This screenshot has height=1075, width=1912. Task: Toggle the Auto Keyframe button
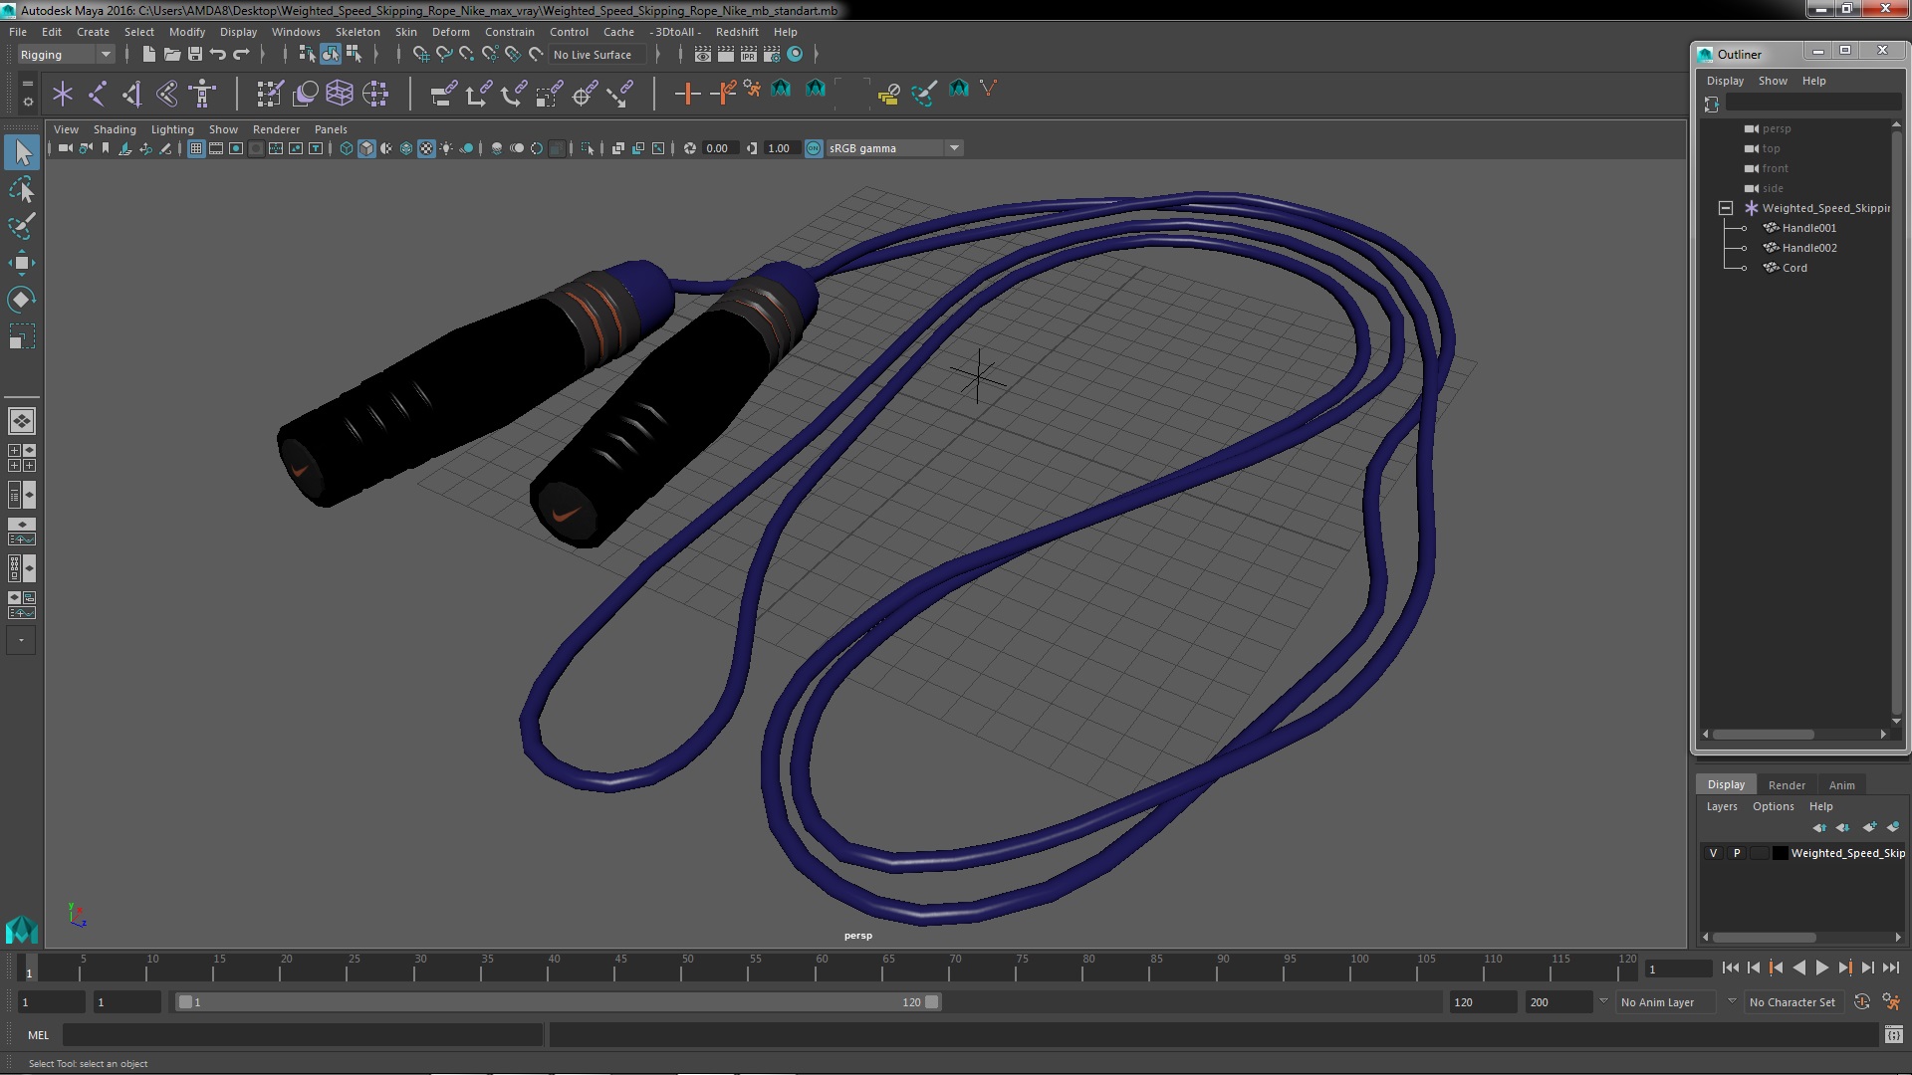(x=1861, y=1002)
